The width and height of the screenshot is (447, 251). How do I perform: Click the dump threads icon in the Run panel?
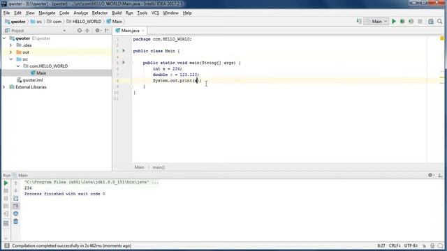(6, 206)
